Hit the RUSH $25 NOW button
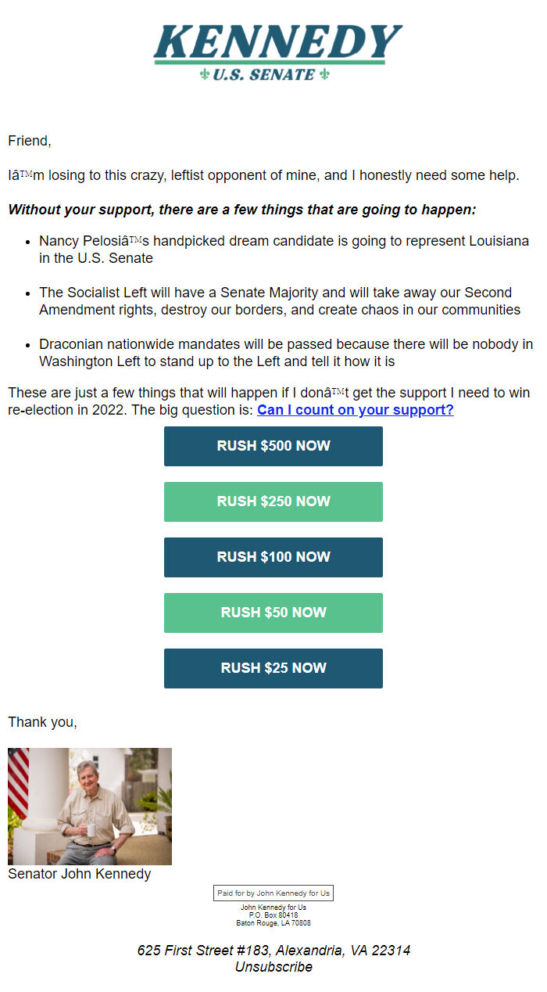 [273, 668]
